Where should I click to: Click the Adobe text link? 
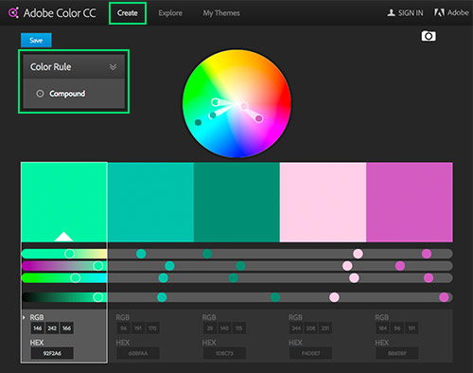pos(458,12)
